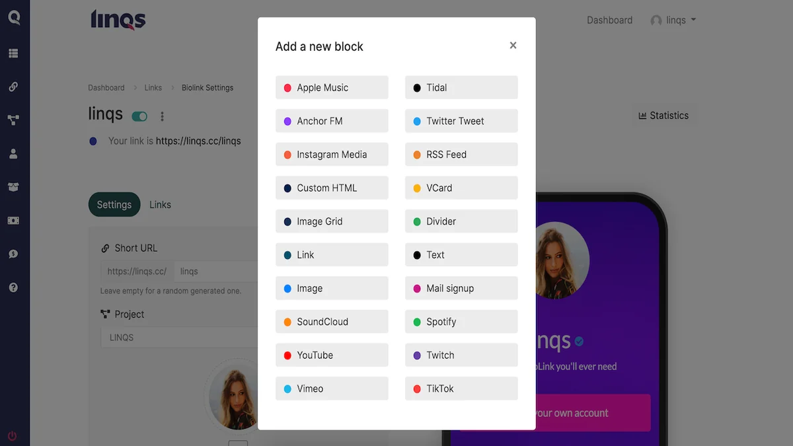Click the profile avatar in settings form
The height and width of the screenshot is (446, 793).
[233, 398]
